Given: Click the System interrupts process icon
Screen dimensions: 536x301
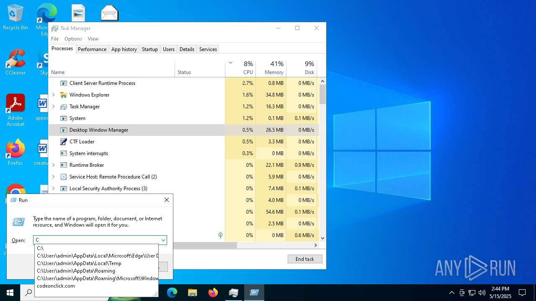Looking at the screenshot, I should click(64, 153).
